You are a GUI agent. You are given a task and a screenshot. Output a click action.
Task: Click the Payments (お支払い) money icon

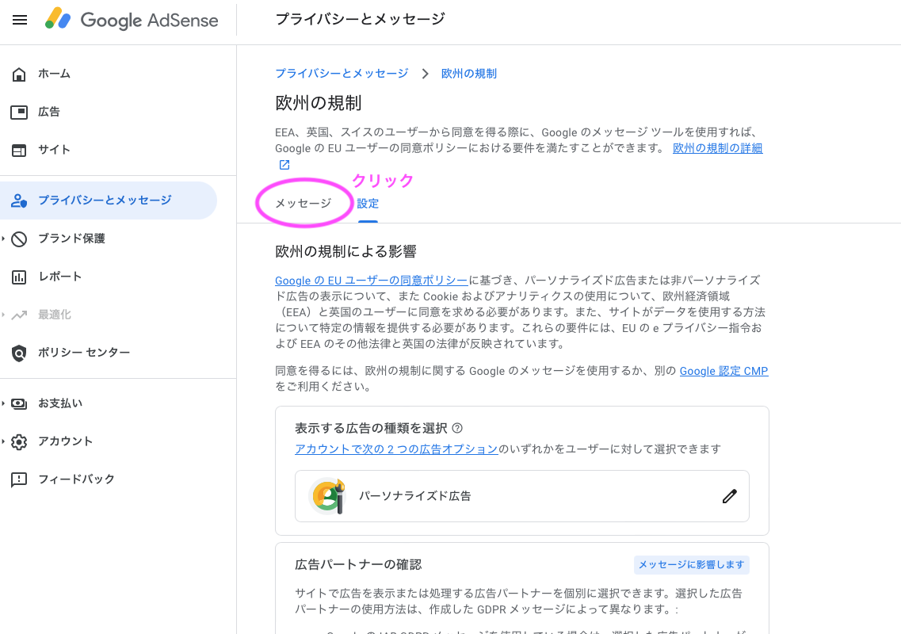coord(19,404)
